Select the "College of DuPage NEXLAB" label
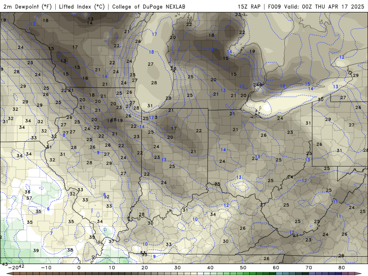368x276 pixels. coord(149,6)
